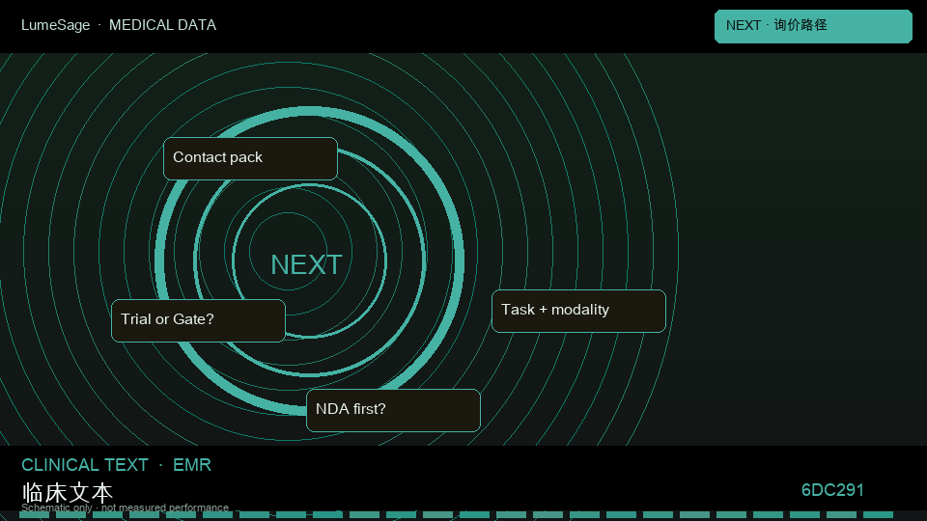The image size is (927, 521).
Task: Click the MEDICAL DATA header text
Action: pos(162,25)
